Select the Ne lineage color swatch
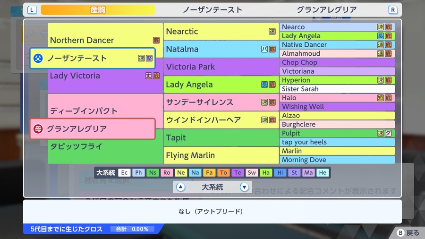This screenshot has width=425, height=239. (181, 172)
